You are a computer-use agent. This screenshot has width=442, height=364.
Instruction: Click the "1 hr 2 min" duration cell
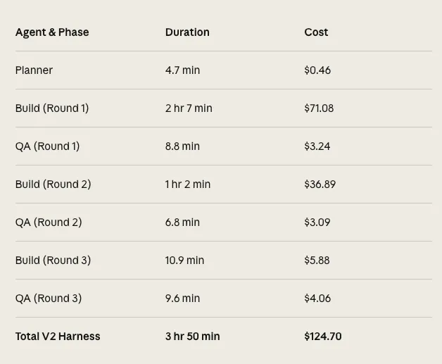[188, 184]
